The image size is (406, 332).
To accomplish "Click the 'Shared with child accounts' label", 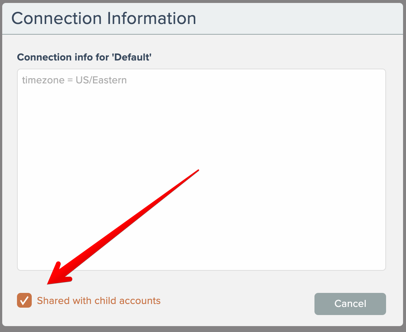I will click(x=99, y=301).
